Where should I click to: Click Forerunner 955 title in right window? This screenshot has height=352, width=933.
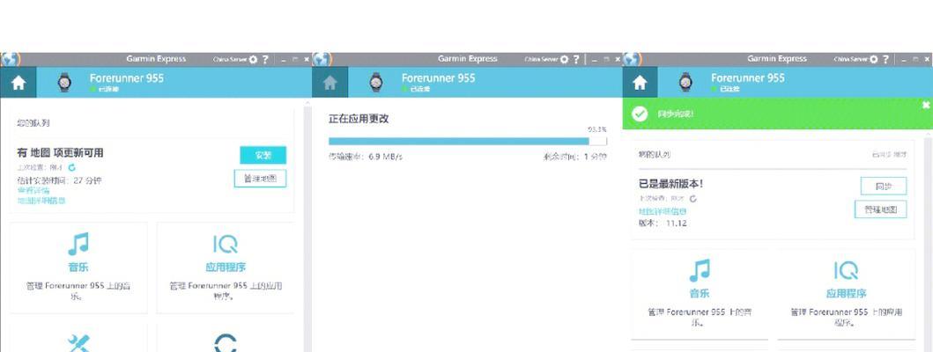coord(748,78)
